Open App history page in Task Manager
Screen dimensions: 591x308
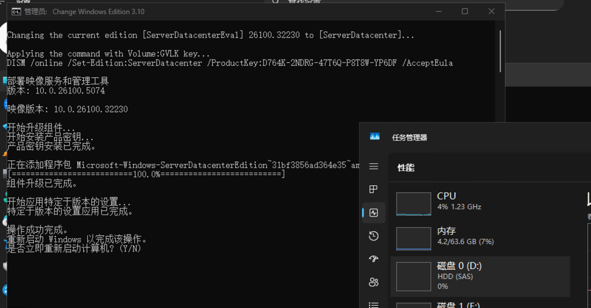(x=373, y=236)
